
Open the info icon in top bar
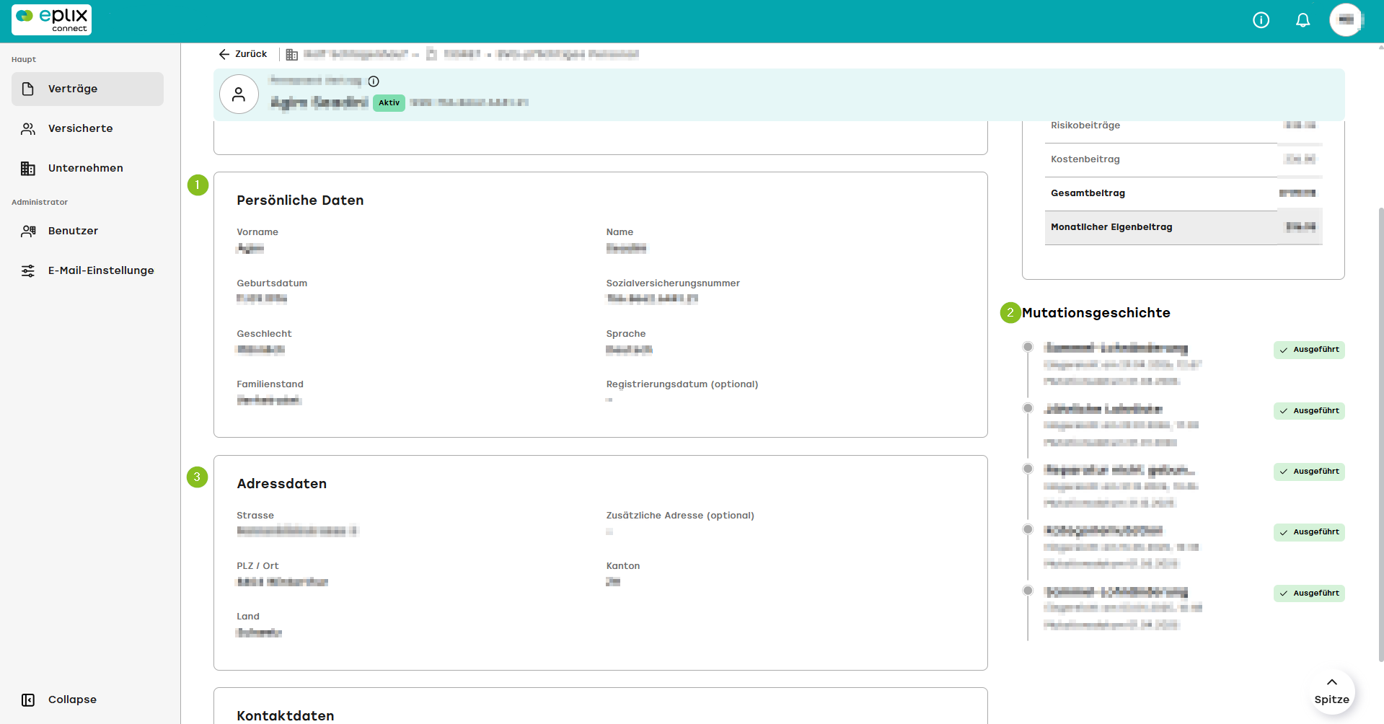1261,20
